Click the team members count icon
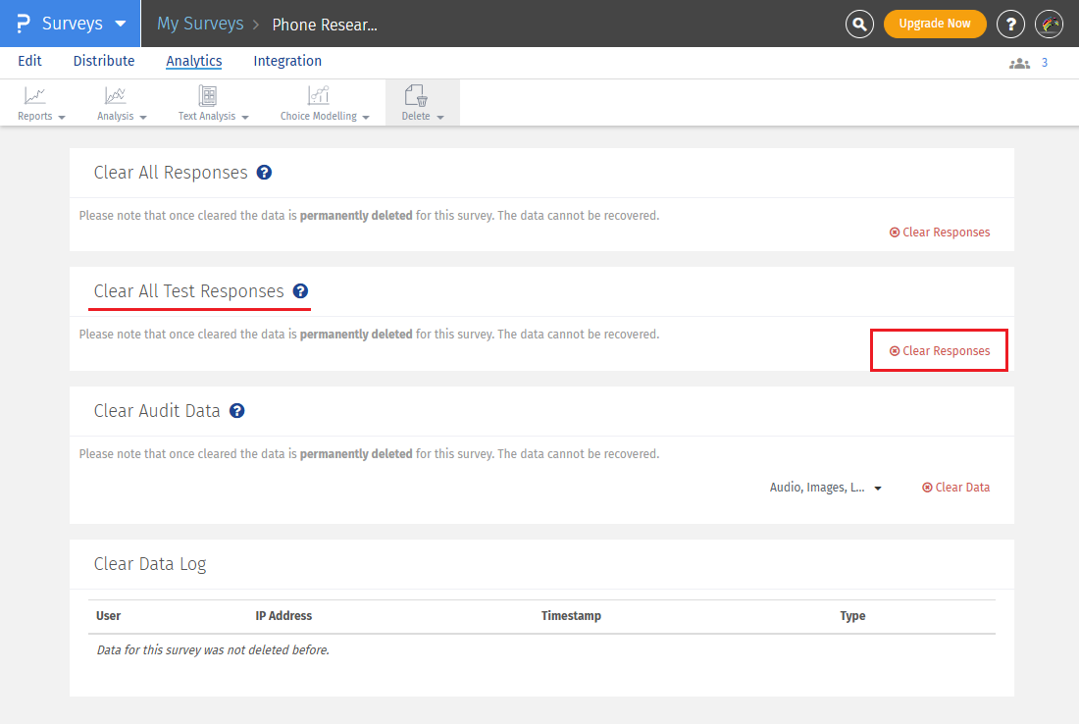This screenshot has width=1079, height=724. tap(1019, 63)
